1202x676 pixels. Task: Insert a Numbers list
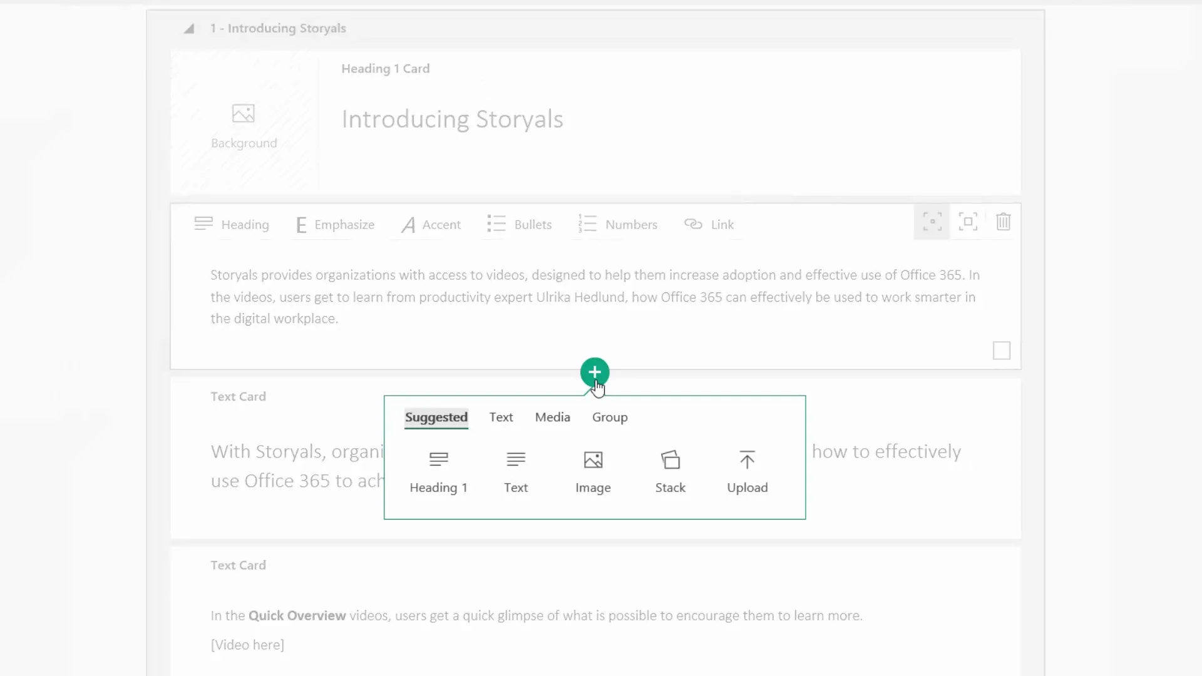(x=617, y=224)
